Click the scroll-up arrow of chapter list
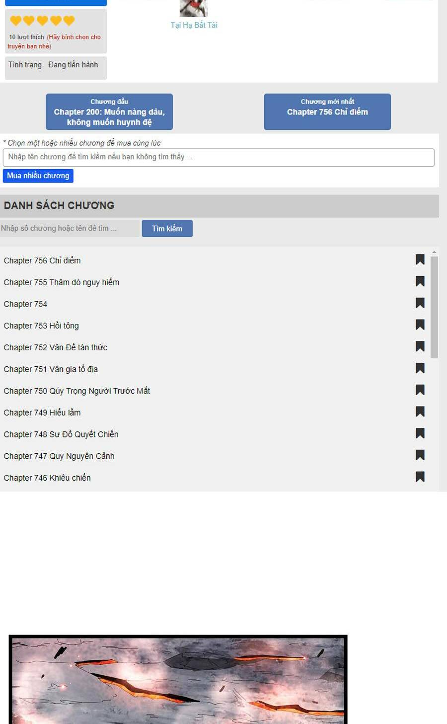The image size is (447, 724). point(434,252)
